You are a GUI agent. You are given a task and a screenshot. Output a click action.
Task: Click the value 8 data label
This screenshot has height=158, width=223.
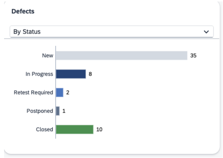click(90, 74)
